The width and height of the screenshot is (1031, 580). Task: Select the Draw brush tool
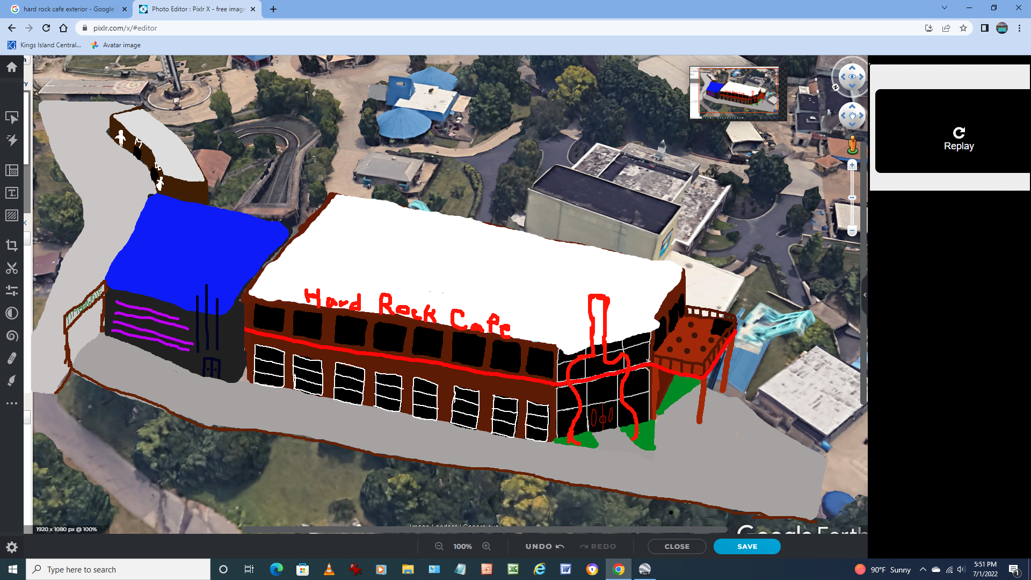[12, 381]
